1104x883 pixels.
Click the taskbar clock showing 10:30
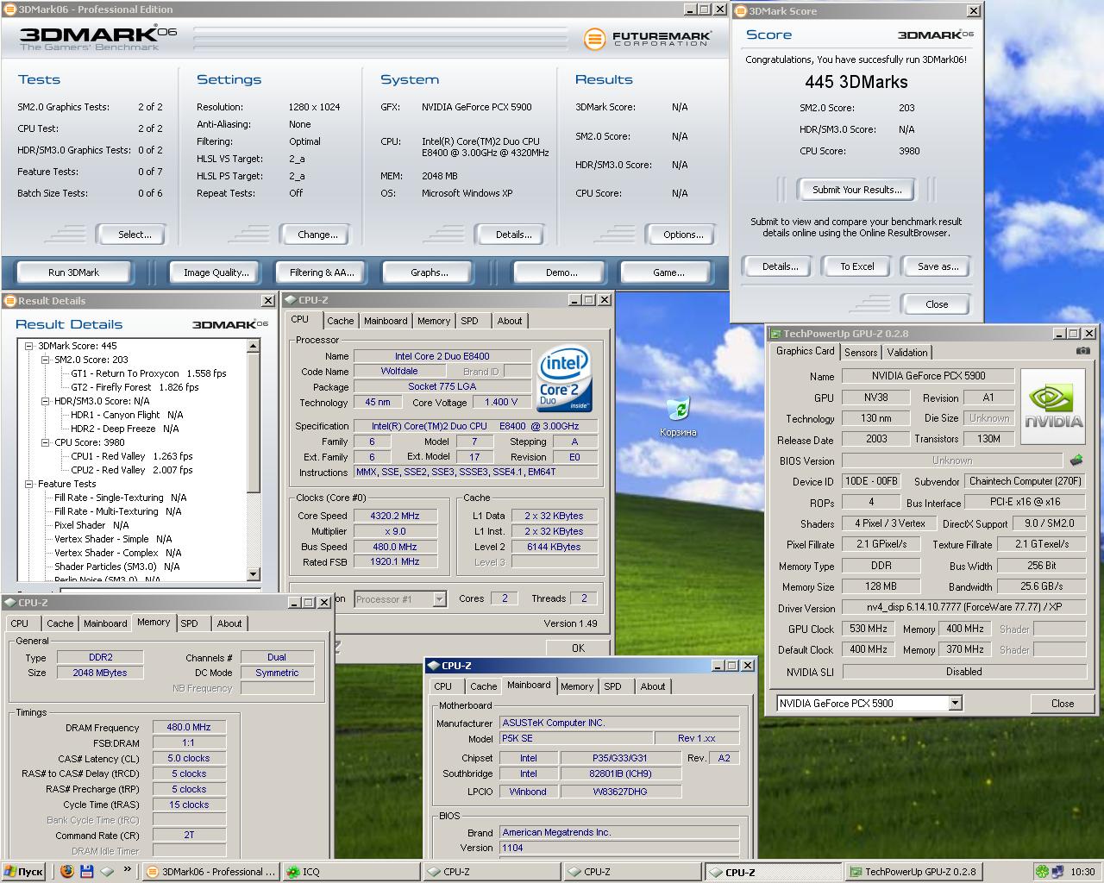[x=1082, y=872]
